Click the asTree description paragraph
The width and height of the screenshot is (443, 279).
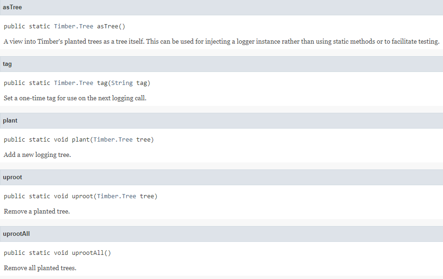click(x=221, y=42)
